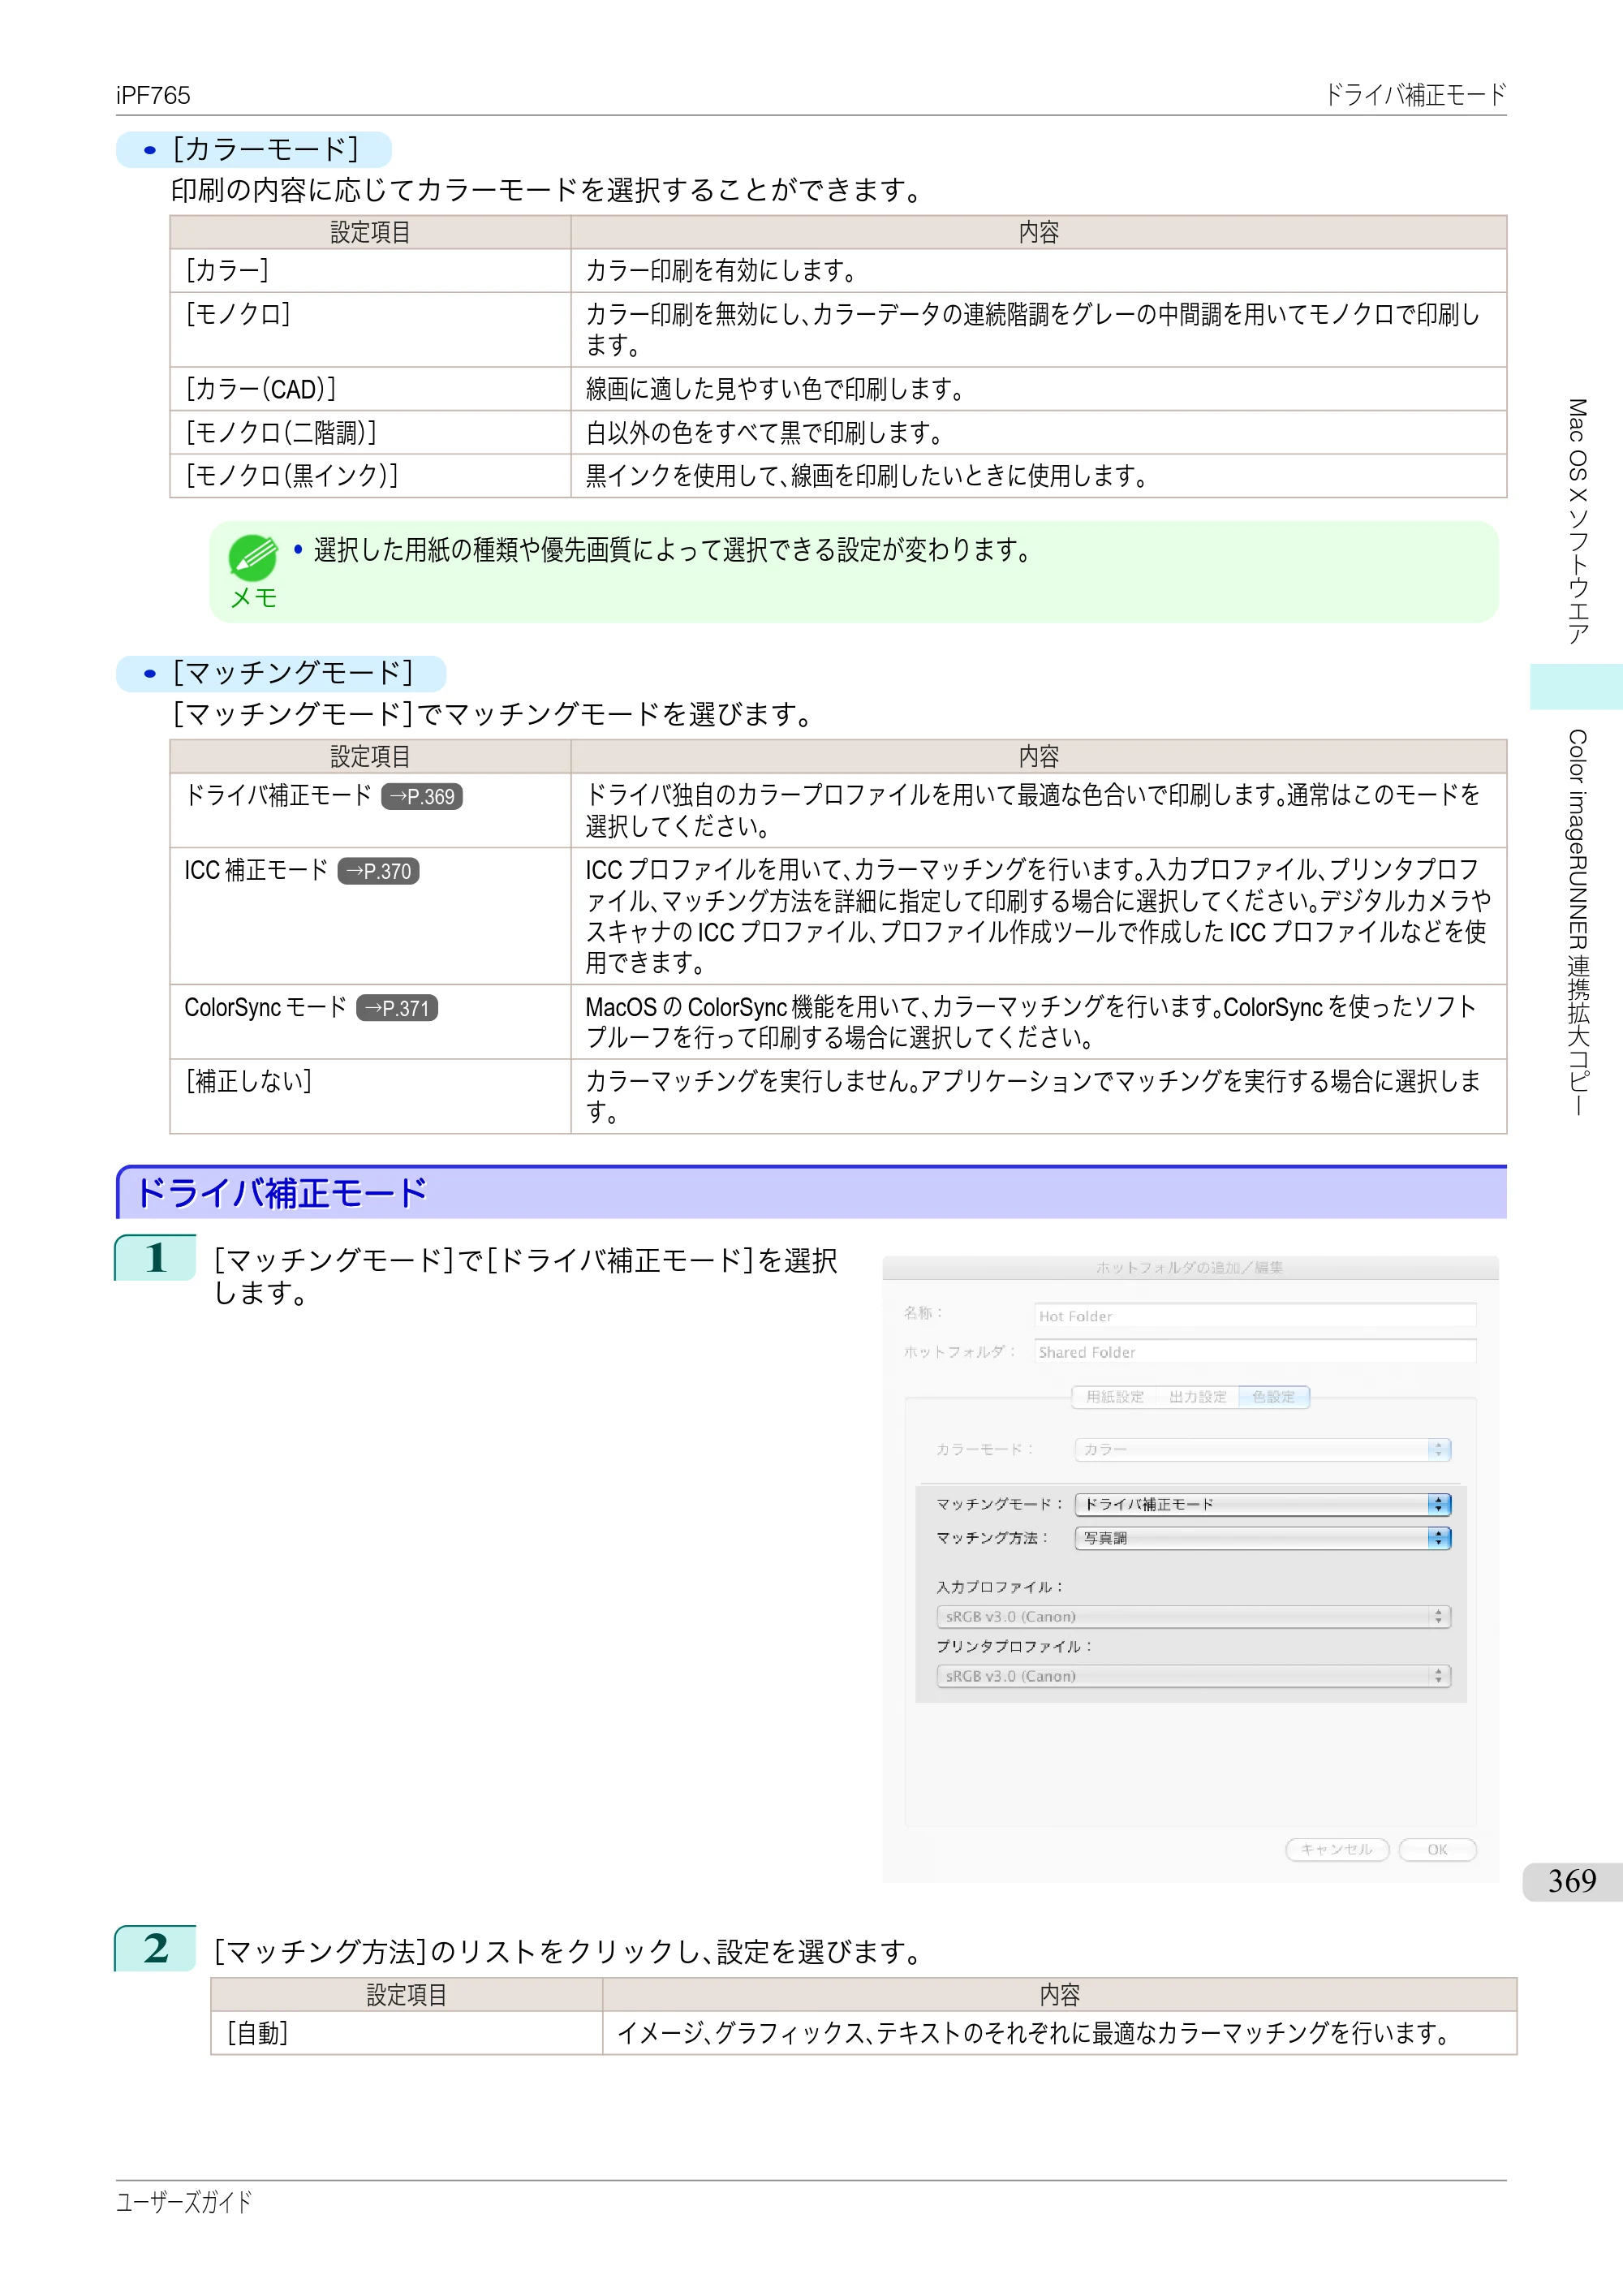Viewport: 1623px width, 2296px height.
Task: Click the OK button in the dialog
Action: tap(1437, 1849)
